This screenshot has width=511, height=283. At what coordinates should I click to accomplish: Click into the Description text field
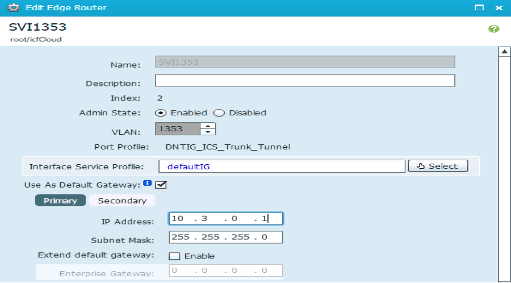point(305,81)
